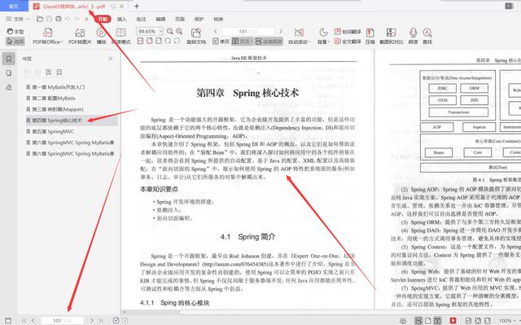
Task: Switch to double page view (双页)
Action: click(243, 42)
